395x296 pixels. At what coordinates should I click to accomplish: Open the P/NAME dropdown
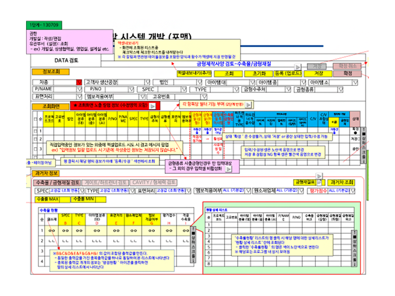pyautogui.click(x=80, y=89)
